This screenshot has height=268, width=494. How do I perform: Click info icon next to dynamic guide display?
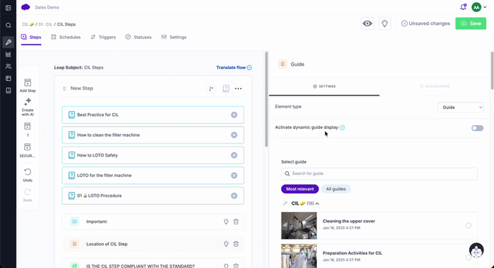coord(342,127)
